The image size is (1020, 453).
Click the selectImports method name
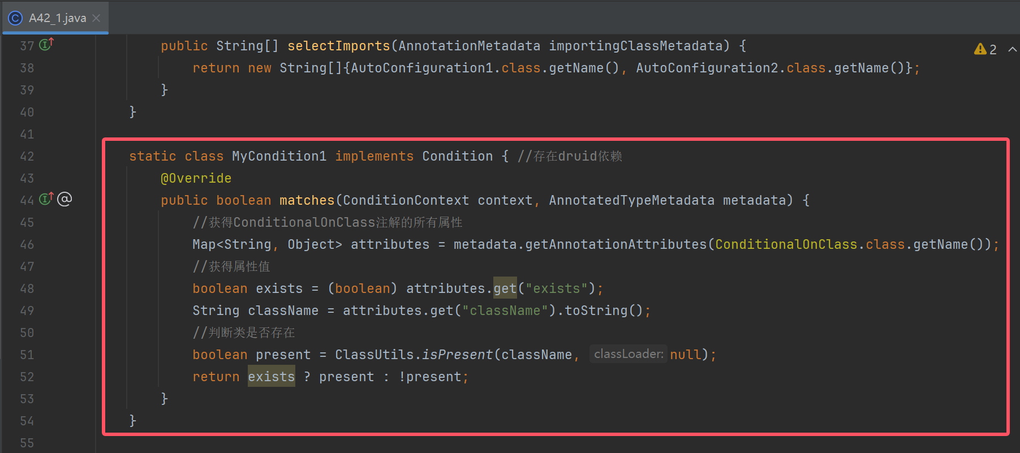pos(339,46)
